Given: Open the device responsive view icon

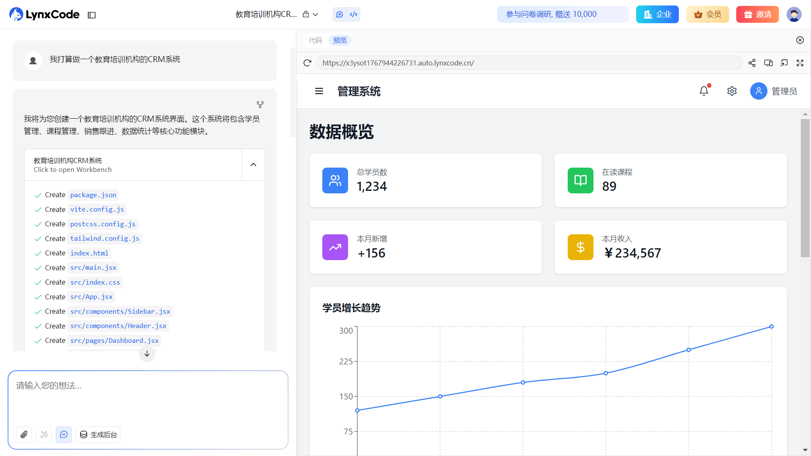Looking at the screenshot, I should pyautogui.click(x=768, y=63).
